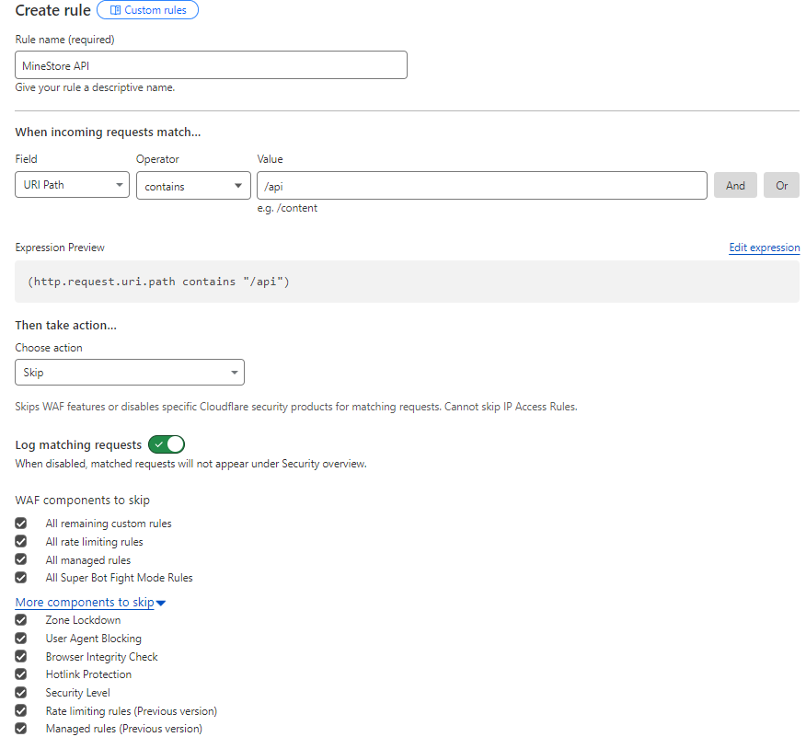Open the contains operator dropdown
The height and width of the screenshot is (737, 806).
click(193, 185)
